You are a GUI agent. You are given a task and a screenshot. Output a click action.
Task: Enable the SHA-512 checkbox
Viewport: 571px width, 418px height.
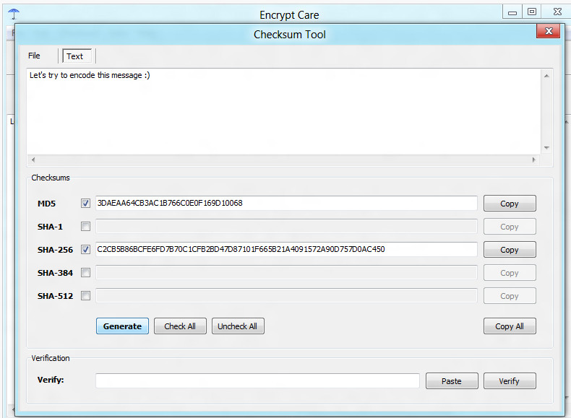point(85,296)
